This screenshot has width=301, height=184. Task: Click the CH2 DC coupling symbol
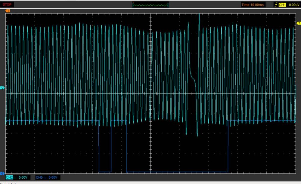[x=15, y=178]
